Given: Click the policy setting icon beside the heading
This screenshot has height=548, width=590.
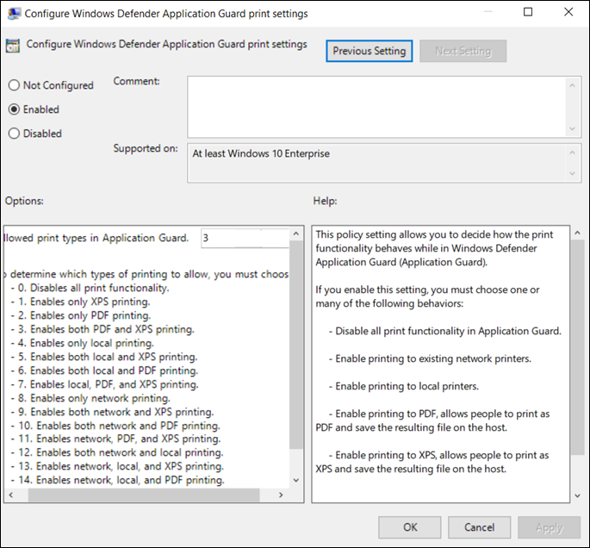Looking at the screenshot, I should coord(14,46).
